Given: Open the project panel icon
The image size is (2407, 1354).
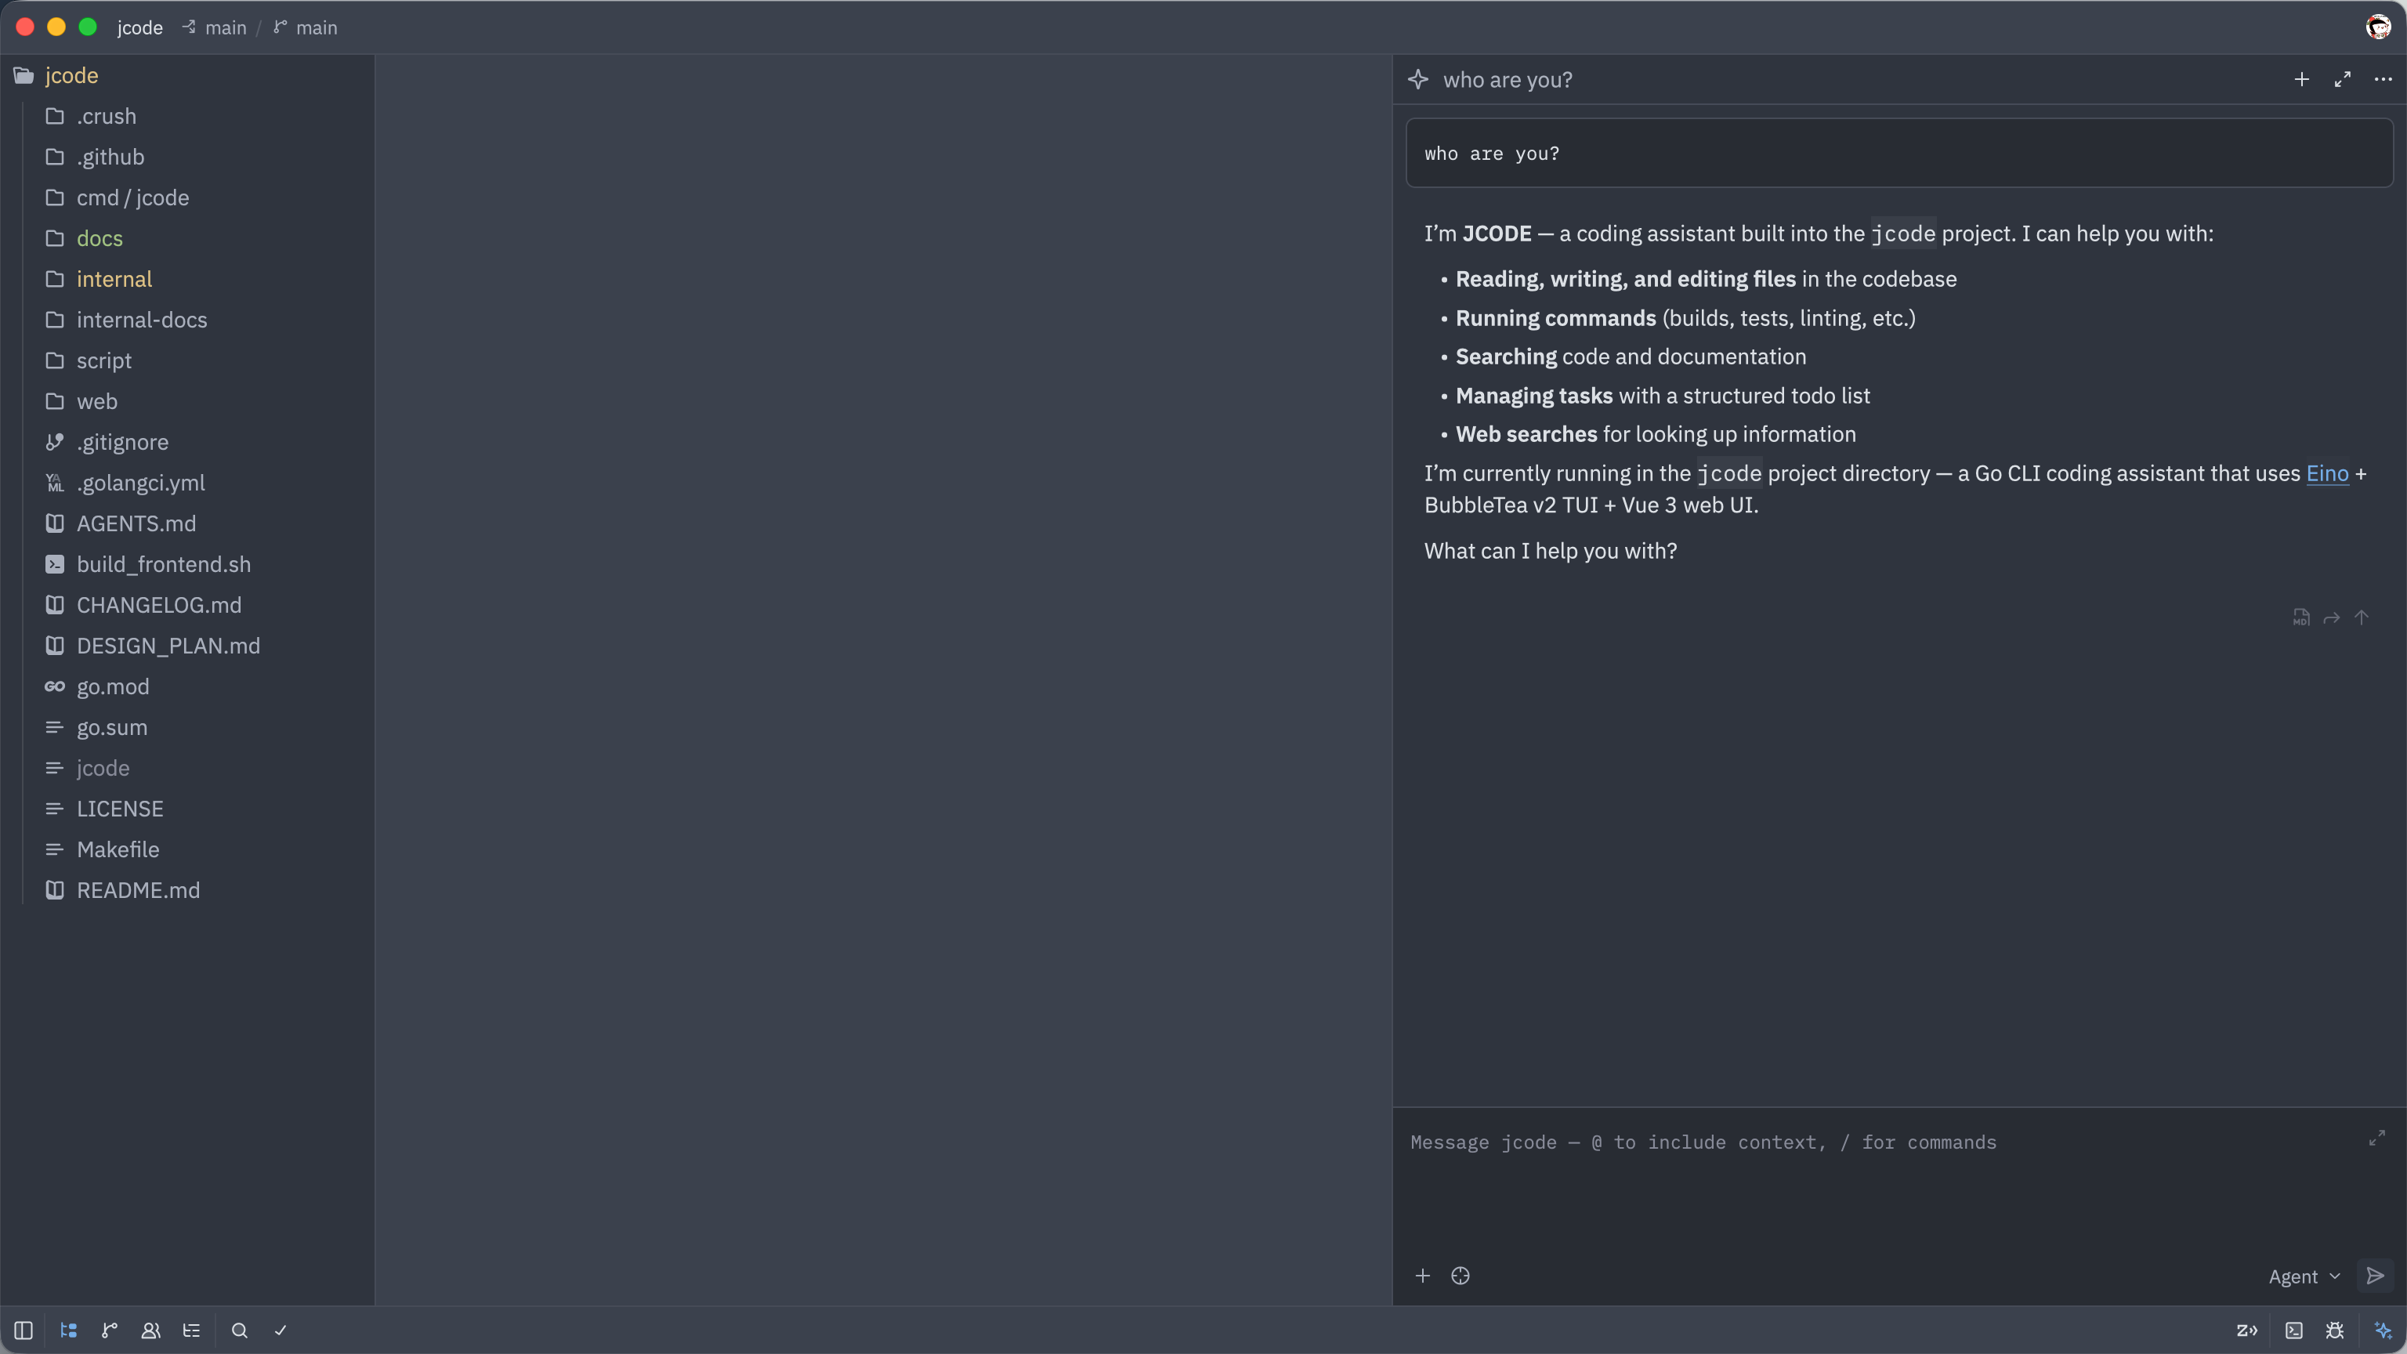Looking at the screenshot, I should [68, 1330].
